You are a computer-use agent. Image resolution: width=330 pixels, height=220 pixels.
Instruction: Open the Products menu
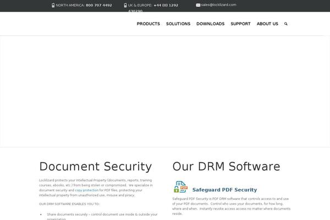[x=148, y=24]
